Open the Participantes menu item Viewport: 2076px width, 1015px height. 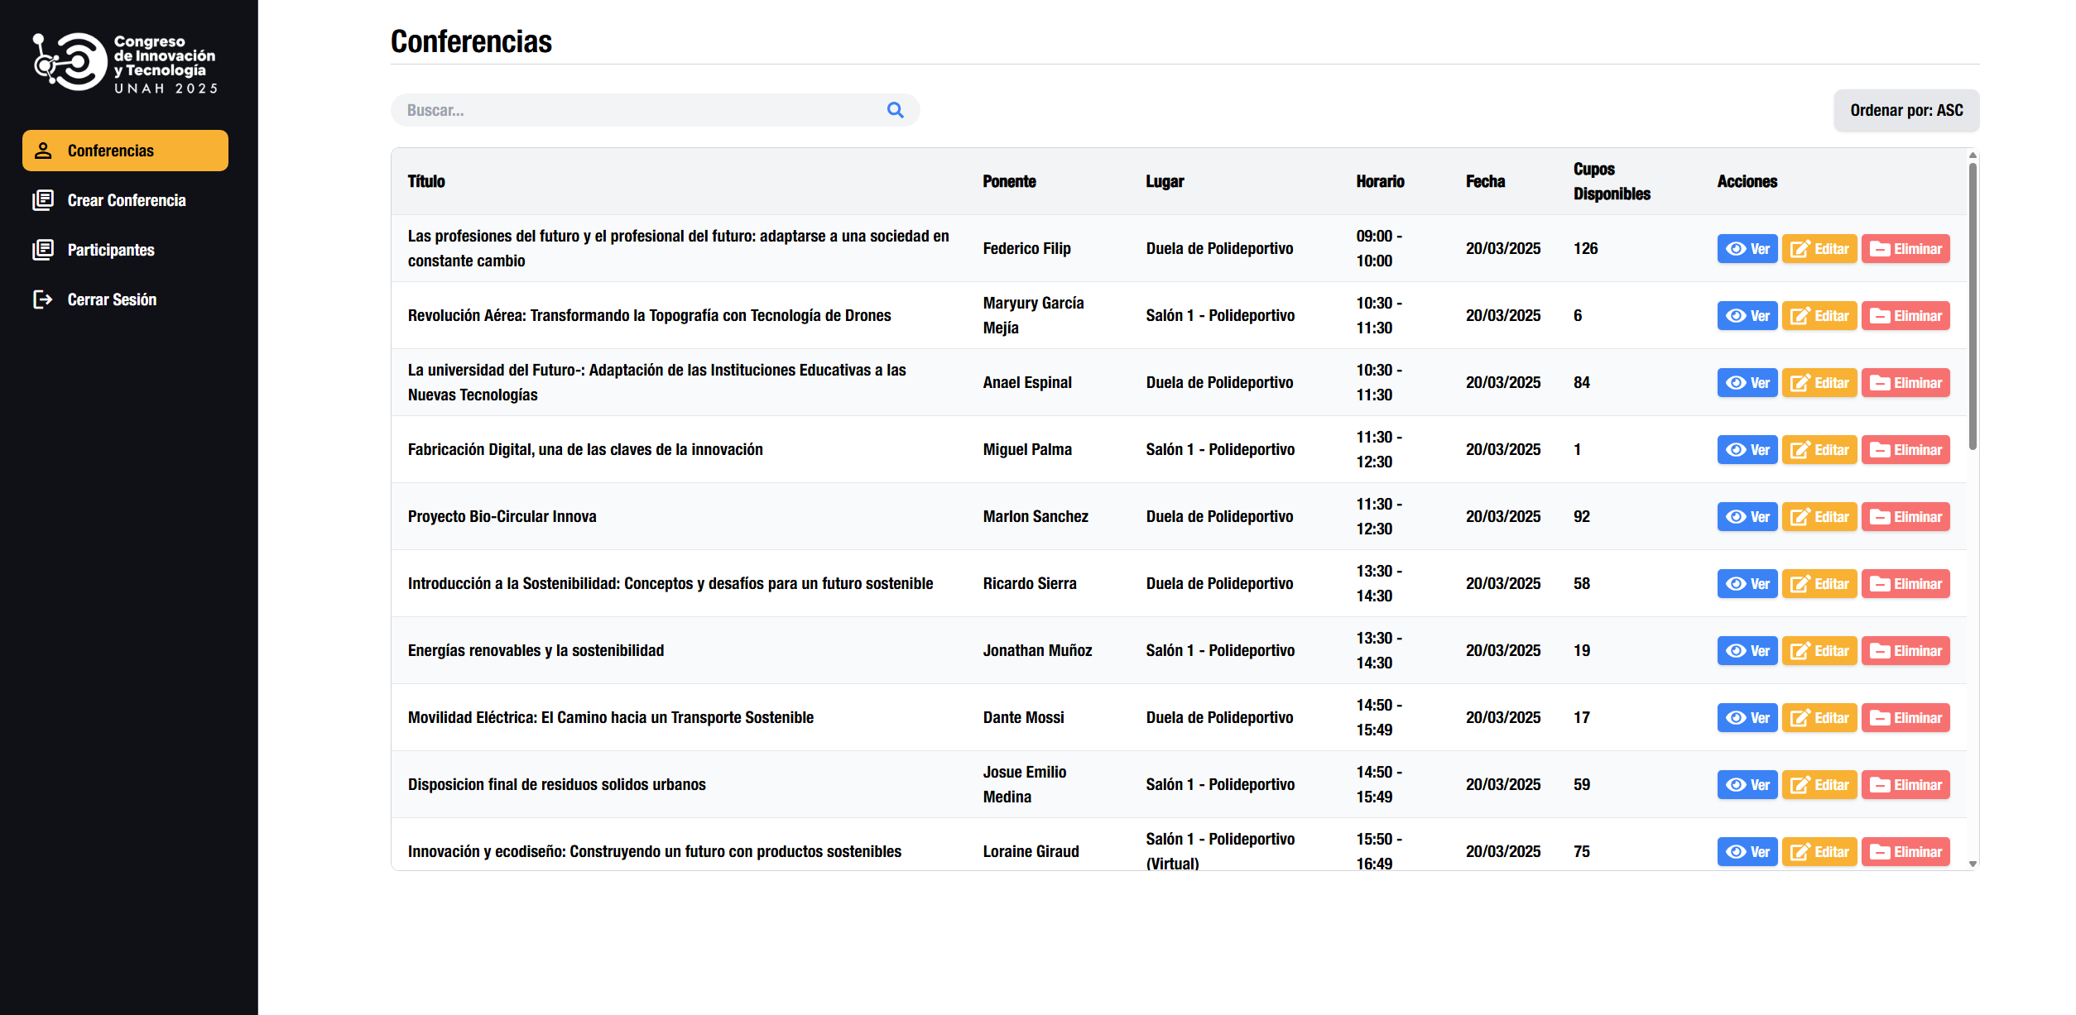tap(111, 250)
